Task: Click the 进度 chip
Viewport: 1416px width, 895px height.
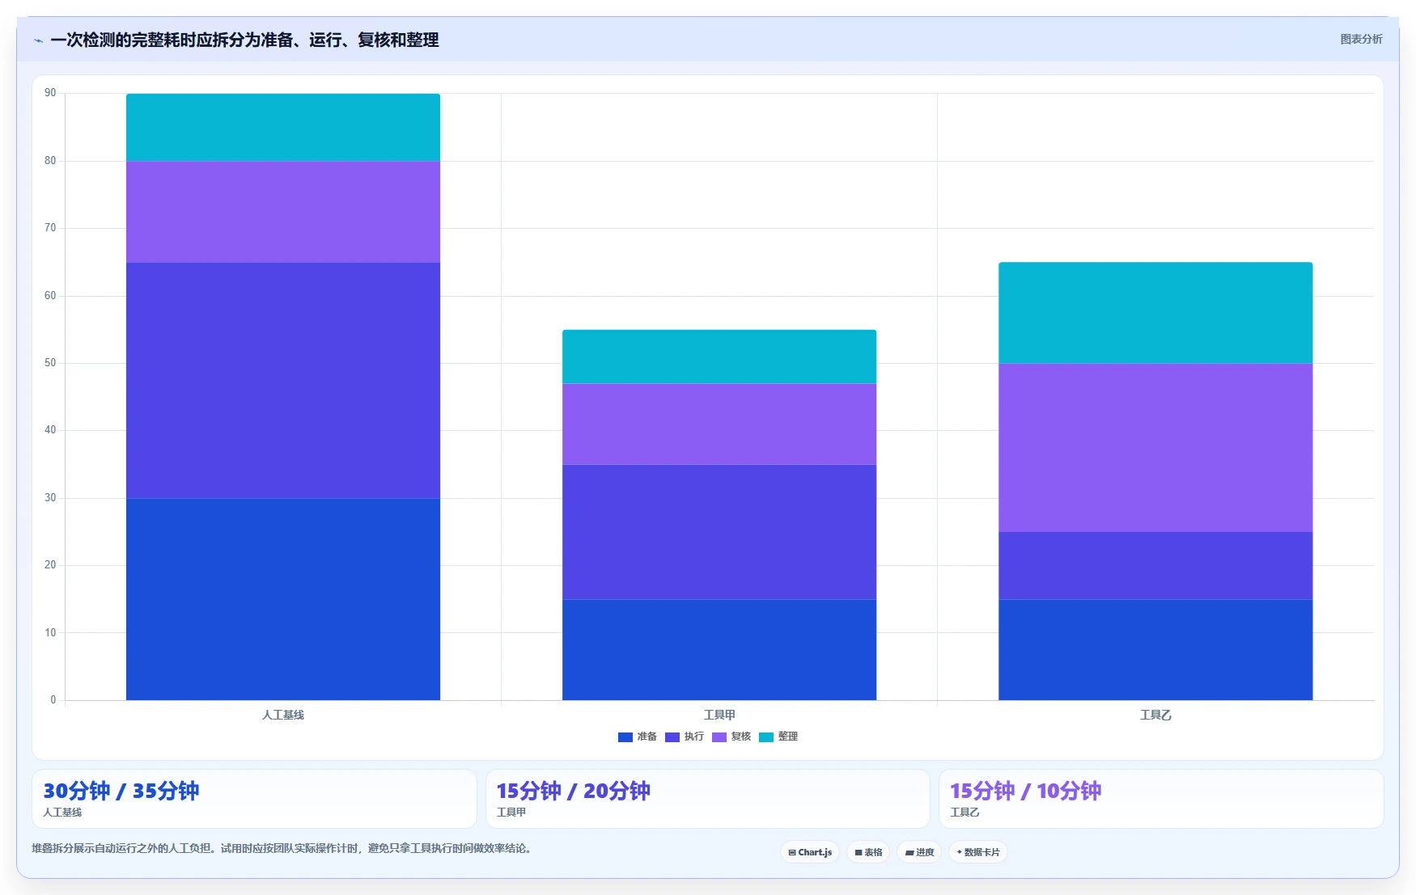Action: coord(919,852)
